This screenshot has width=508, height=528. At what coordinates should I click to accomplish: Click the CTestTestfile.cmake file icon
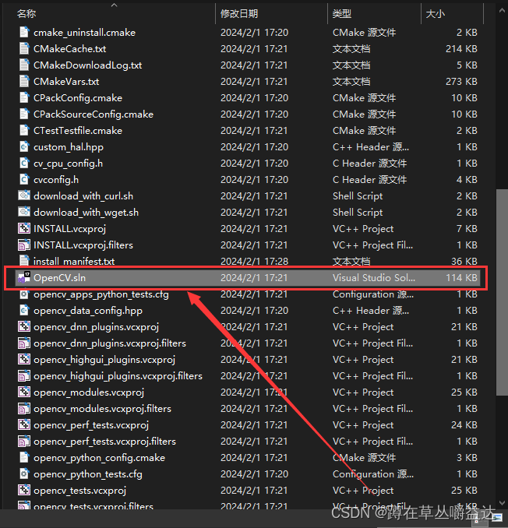(x=24, y=131)
